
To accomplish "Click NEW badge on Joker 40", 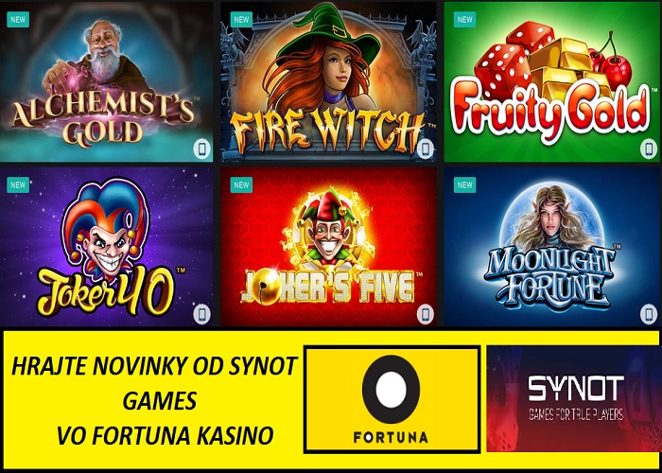I will point(18,185).
